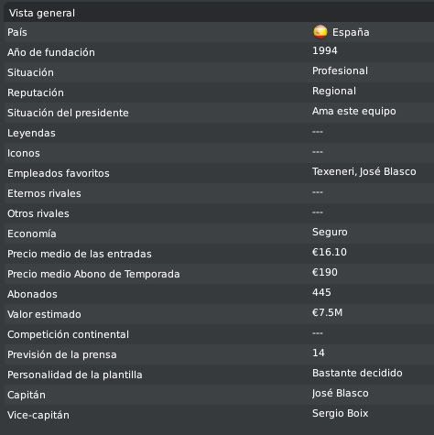Click the Iconos row label
Screen dimensions: 434x435
24,153
